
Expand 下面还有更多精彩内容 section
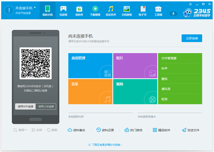pos(105,145)
